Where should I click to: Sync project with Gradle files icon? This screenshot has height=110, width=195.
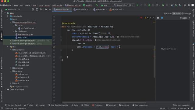click(x=172, y=5)
